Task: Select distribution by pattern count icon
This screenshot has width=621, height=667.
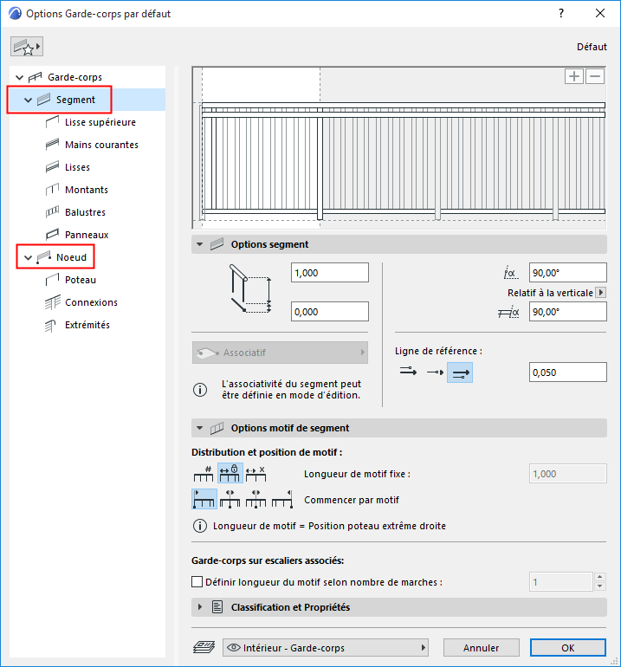Action: (204, 474)
